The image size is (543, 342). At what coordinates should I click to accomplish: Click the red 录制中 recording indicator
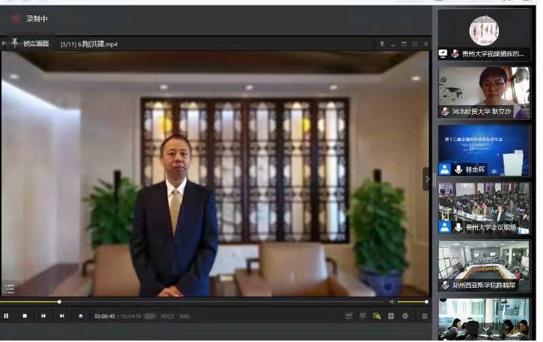pos(16,18)
